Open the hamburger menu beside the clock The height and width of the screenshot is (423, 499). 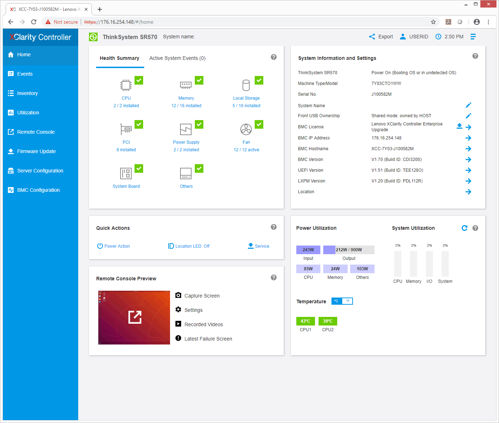473,37
